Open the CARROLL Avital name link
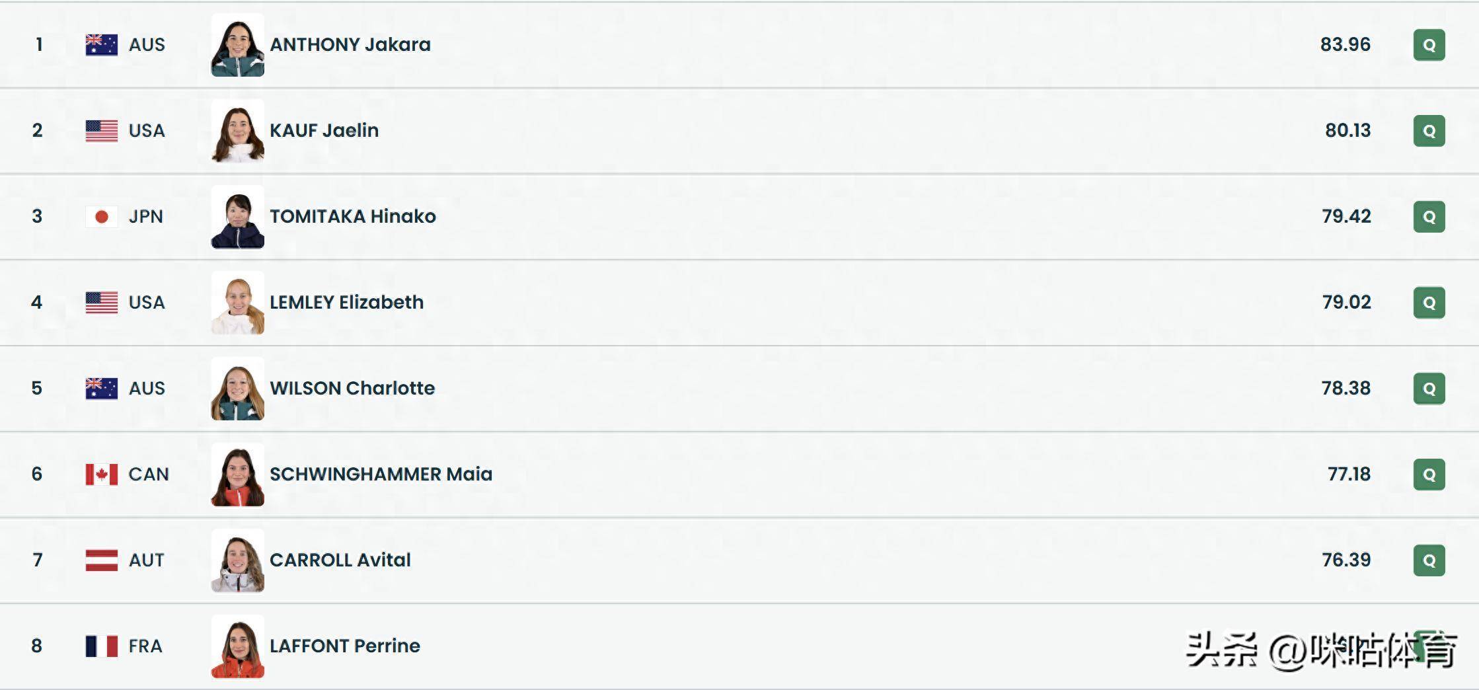The image size is (1479, 690). [x=340, y=560]
